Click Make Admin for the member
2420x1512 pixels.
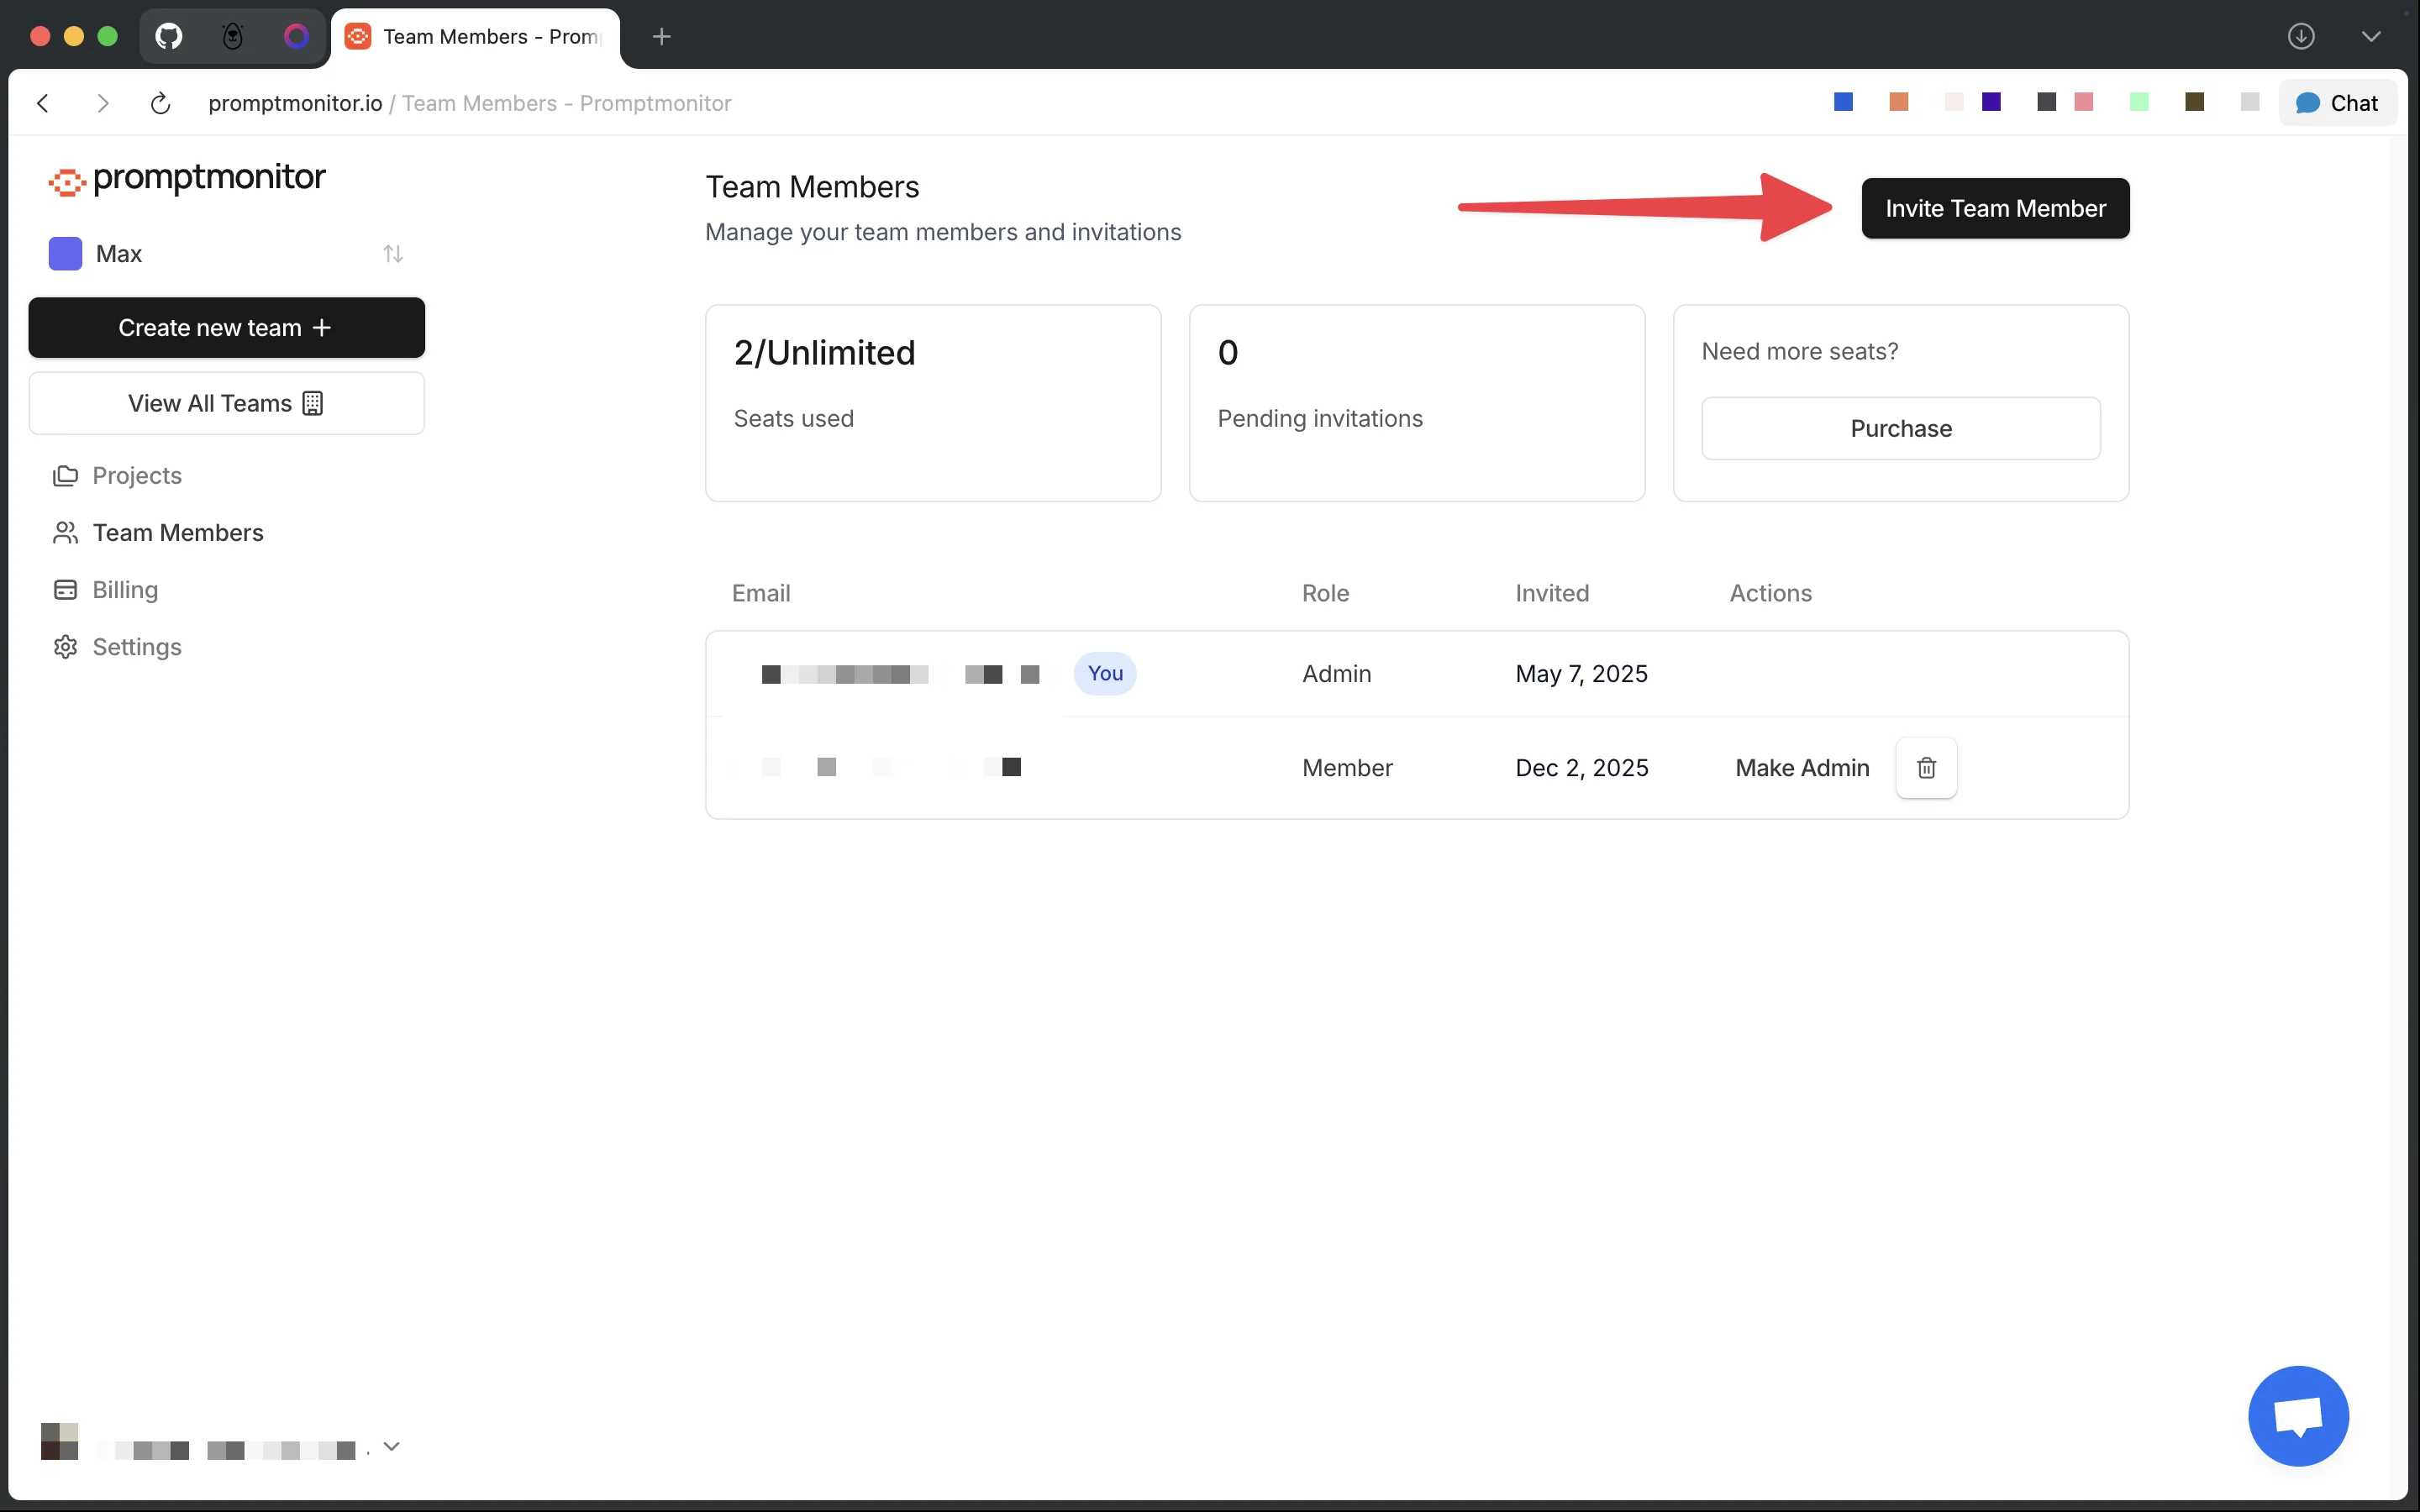pos(1801,767)
